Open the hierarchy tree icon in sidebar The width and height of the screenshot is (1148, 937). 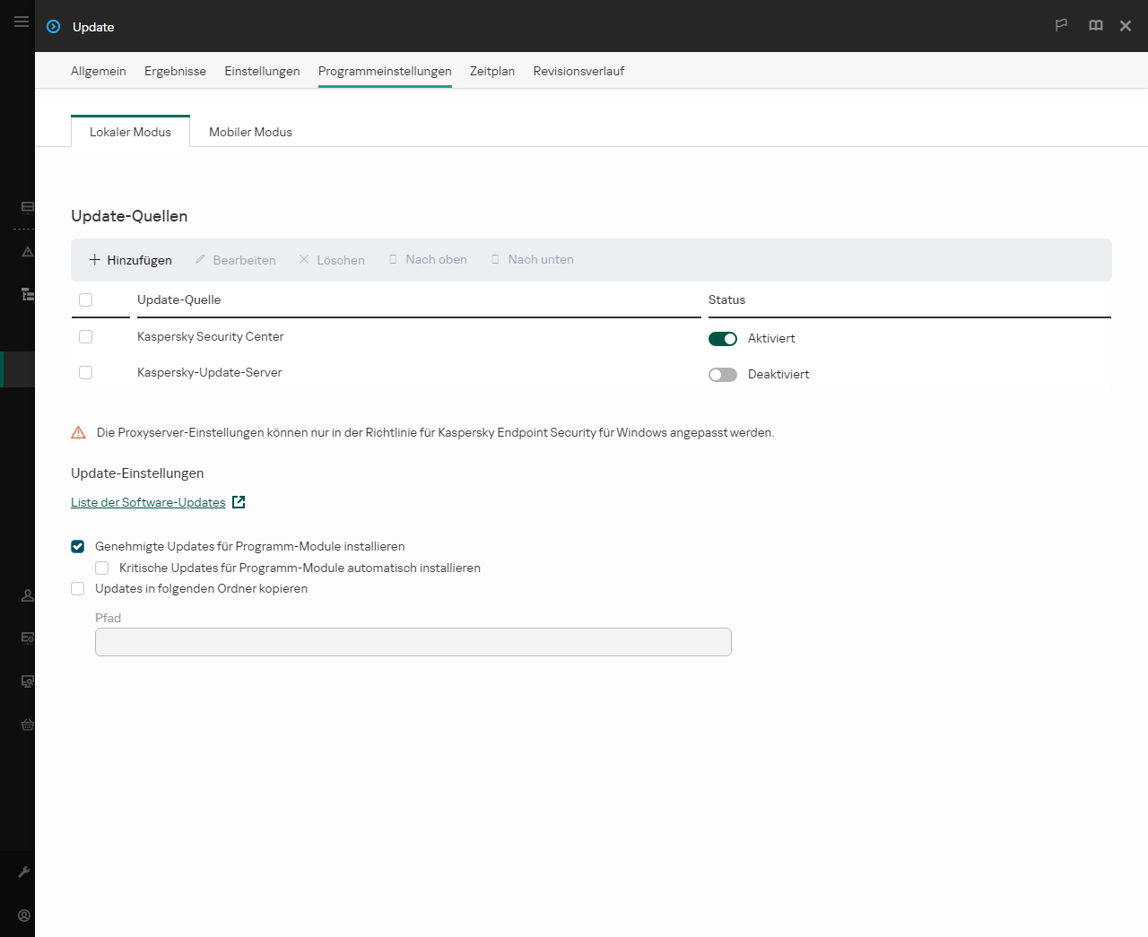pyautogui.click(x=28, y=294)
